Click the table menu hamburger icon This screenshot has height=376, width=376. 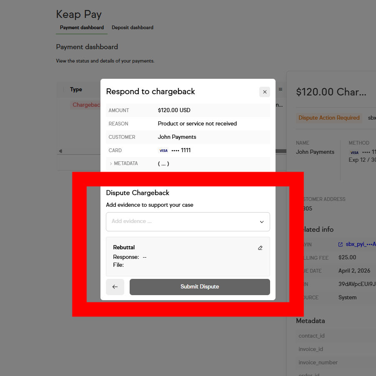coord(281,89)
